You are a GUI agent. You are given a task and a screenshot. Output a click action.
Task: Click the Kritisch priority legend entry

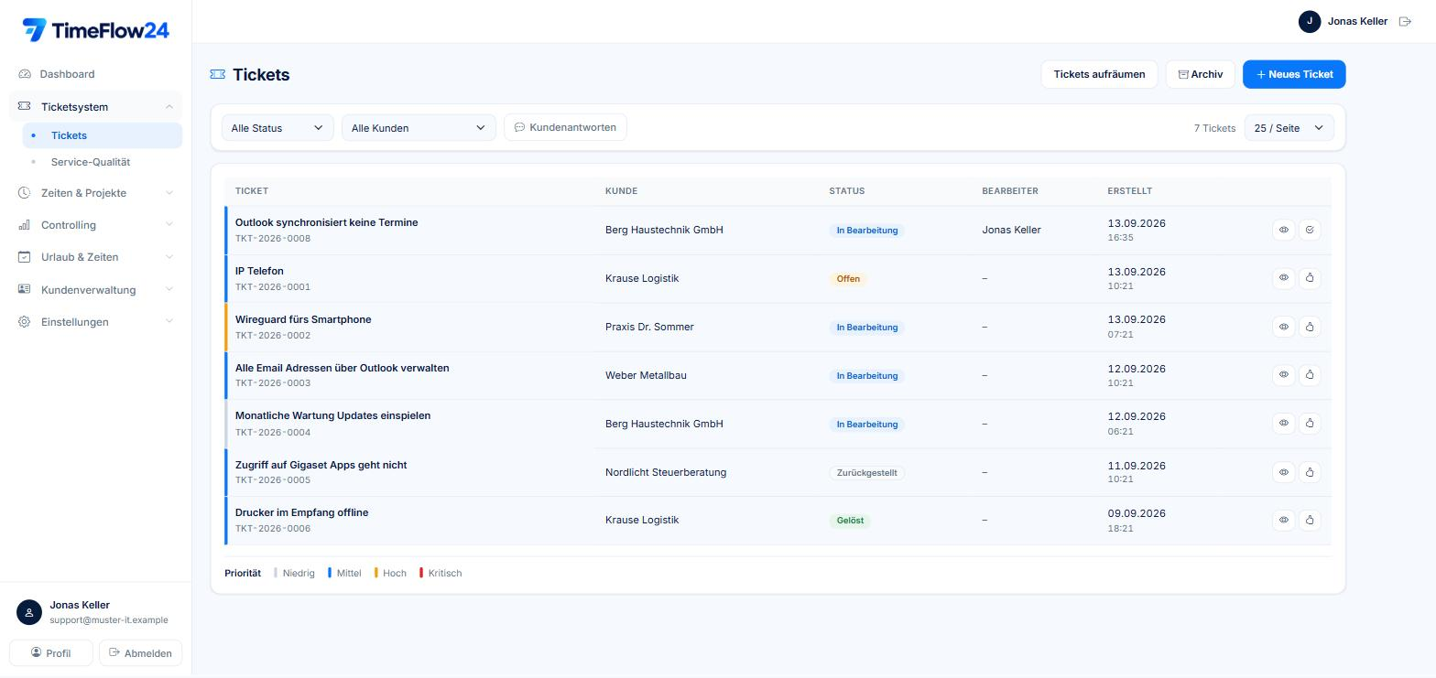click(441, 573)
